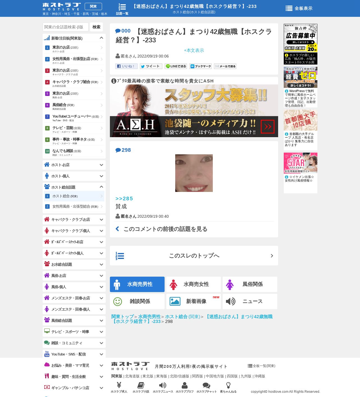Collapse the ホスト総合話題 category
This screenshot has width=360, height=397.
(101, 187)
